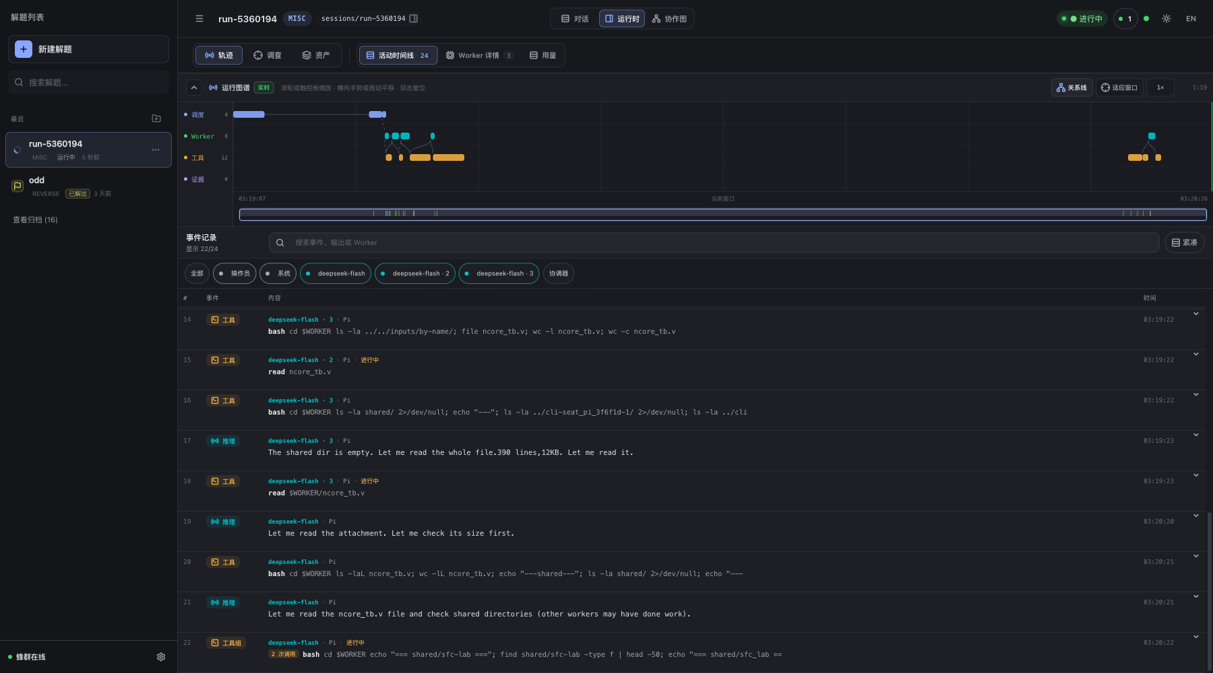Open the Worker 详情 tab
The width and height of the screenshot is (1213, 673).
(x=480, y=55)
